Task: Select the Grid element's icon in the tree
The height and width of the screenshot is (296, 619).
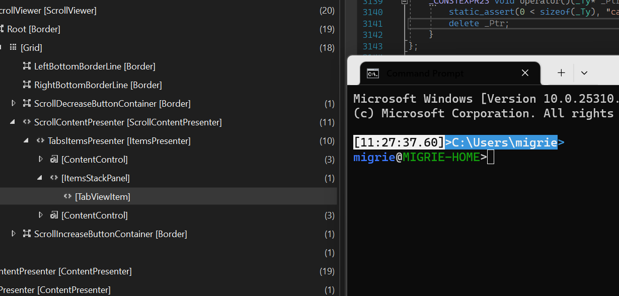Action: click(x=13, y=47)
